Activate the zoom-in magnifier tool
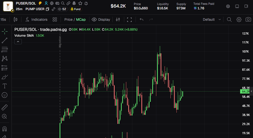The height and width of the screenshot is (138, 253). click(x=4, y=116)
